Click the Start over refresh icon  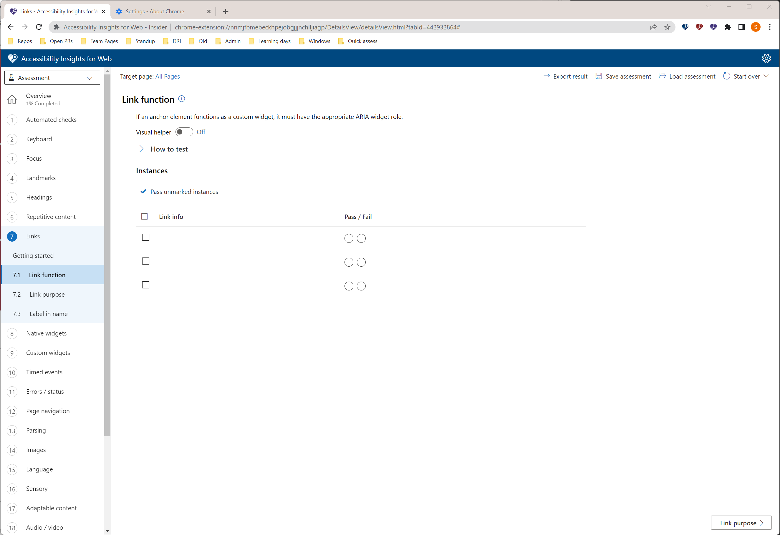[727, 76]
